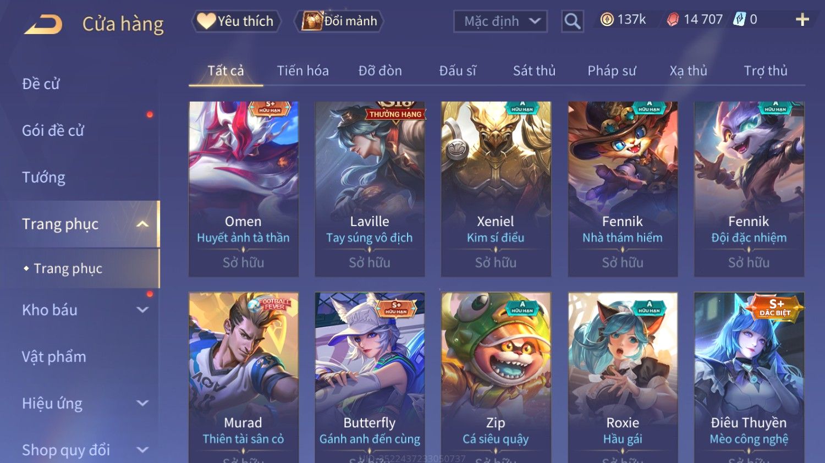Open search with the magnifier icon
Image resolution: width=825 pixels, height=463 pixels.
tap(572, 21)
